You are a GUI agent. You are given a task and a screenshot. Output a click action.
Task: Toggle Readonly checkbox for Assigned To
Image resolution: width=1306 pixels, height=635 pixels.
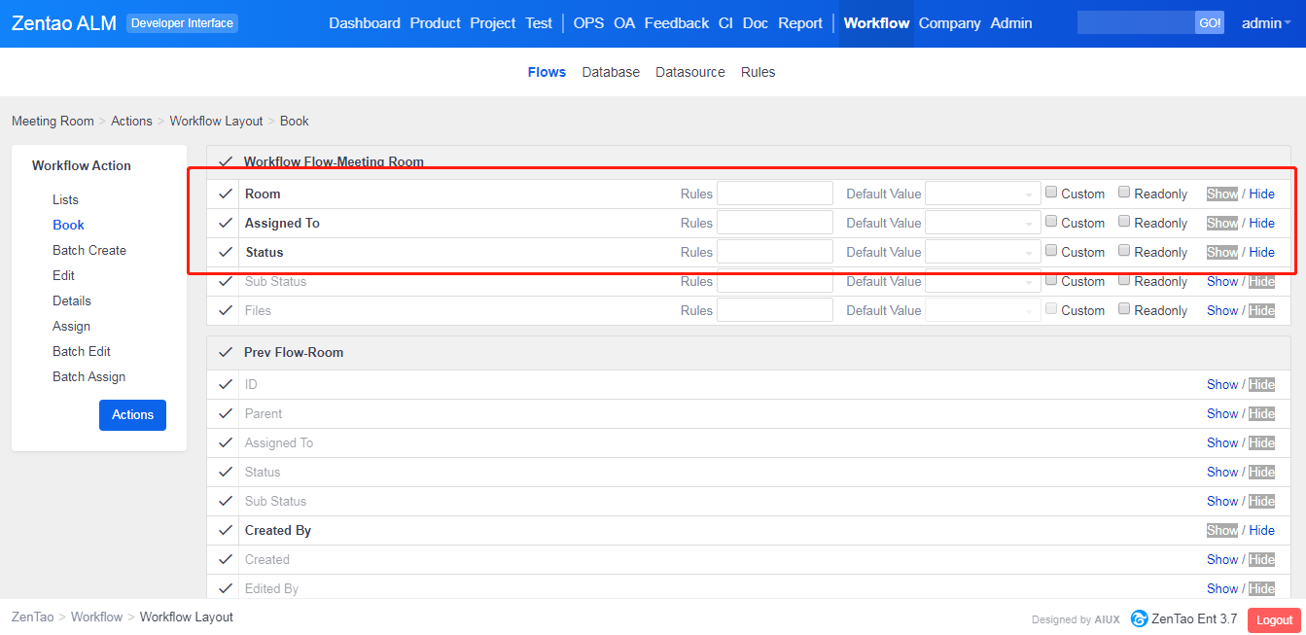[1124, 222]
